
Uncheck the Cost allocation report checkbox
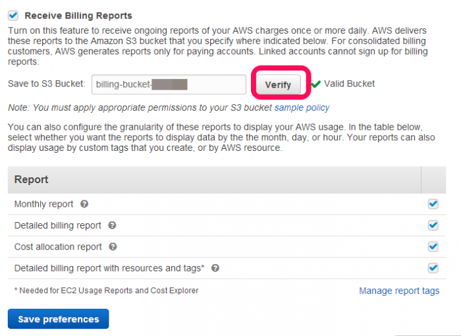pyautogui.click(x=433, y=246)
